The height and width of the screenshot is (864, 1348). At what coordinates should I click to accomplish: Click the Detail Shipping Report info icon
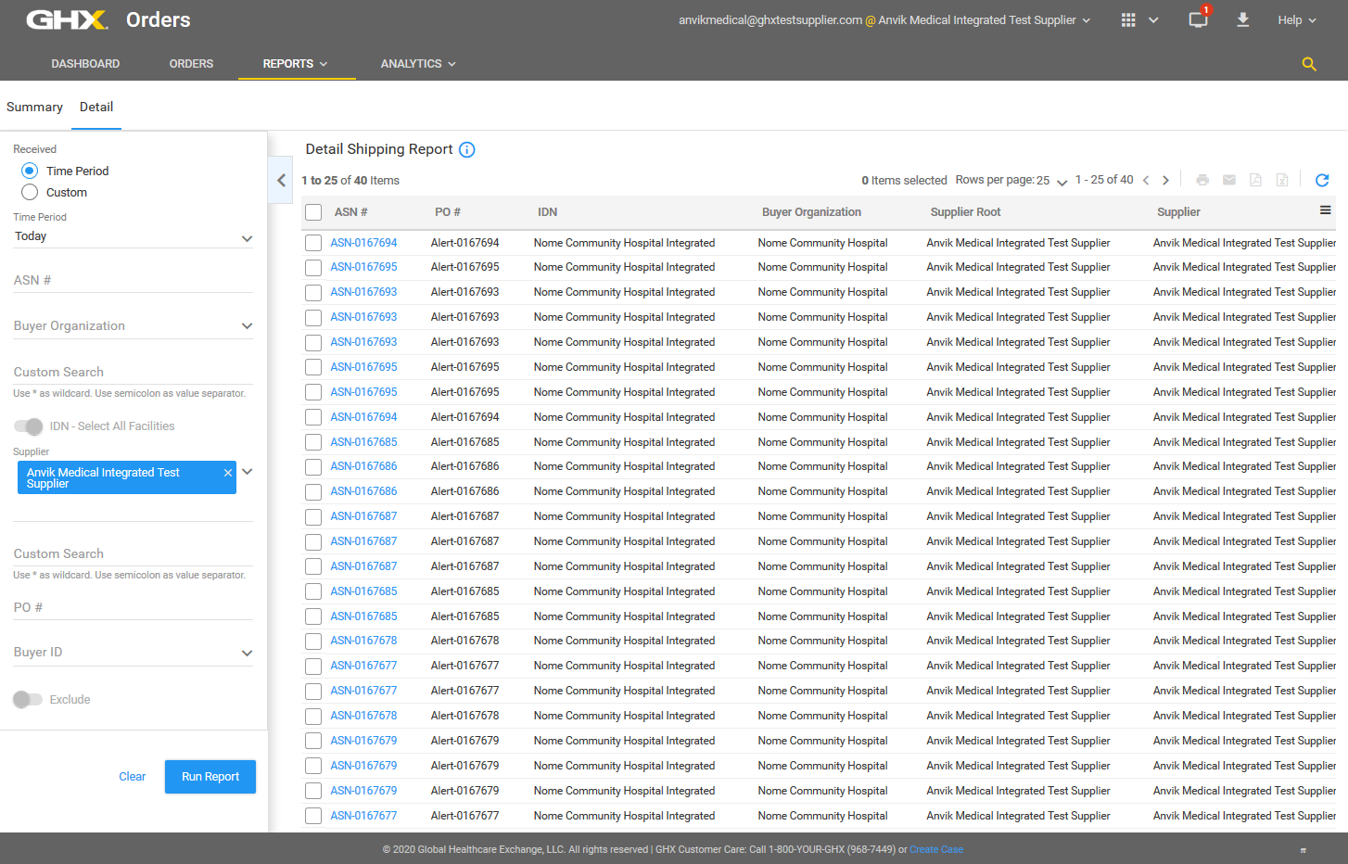click(467, 150)
